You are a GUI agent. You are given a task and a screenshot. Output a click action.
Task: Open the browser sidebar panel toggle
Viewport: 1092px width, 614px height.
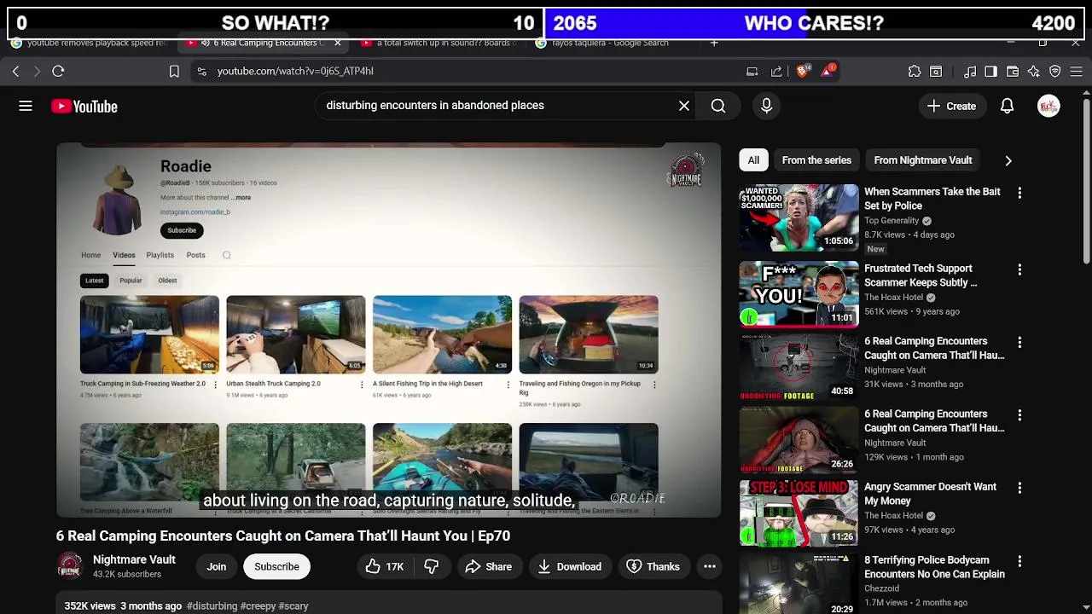pos(990,72)
